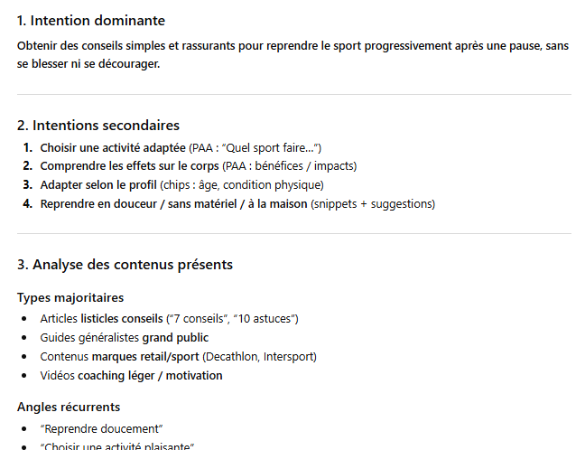Screen dimensions: 585x450
Task: Click the "Angles récurrents" subheading
Action: 69,407
